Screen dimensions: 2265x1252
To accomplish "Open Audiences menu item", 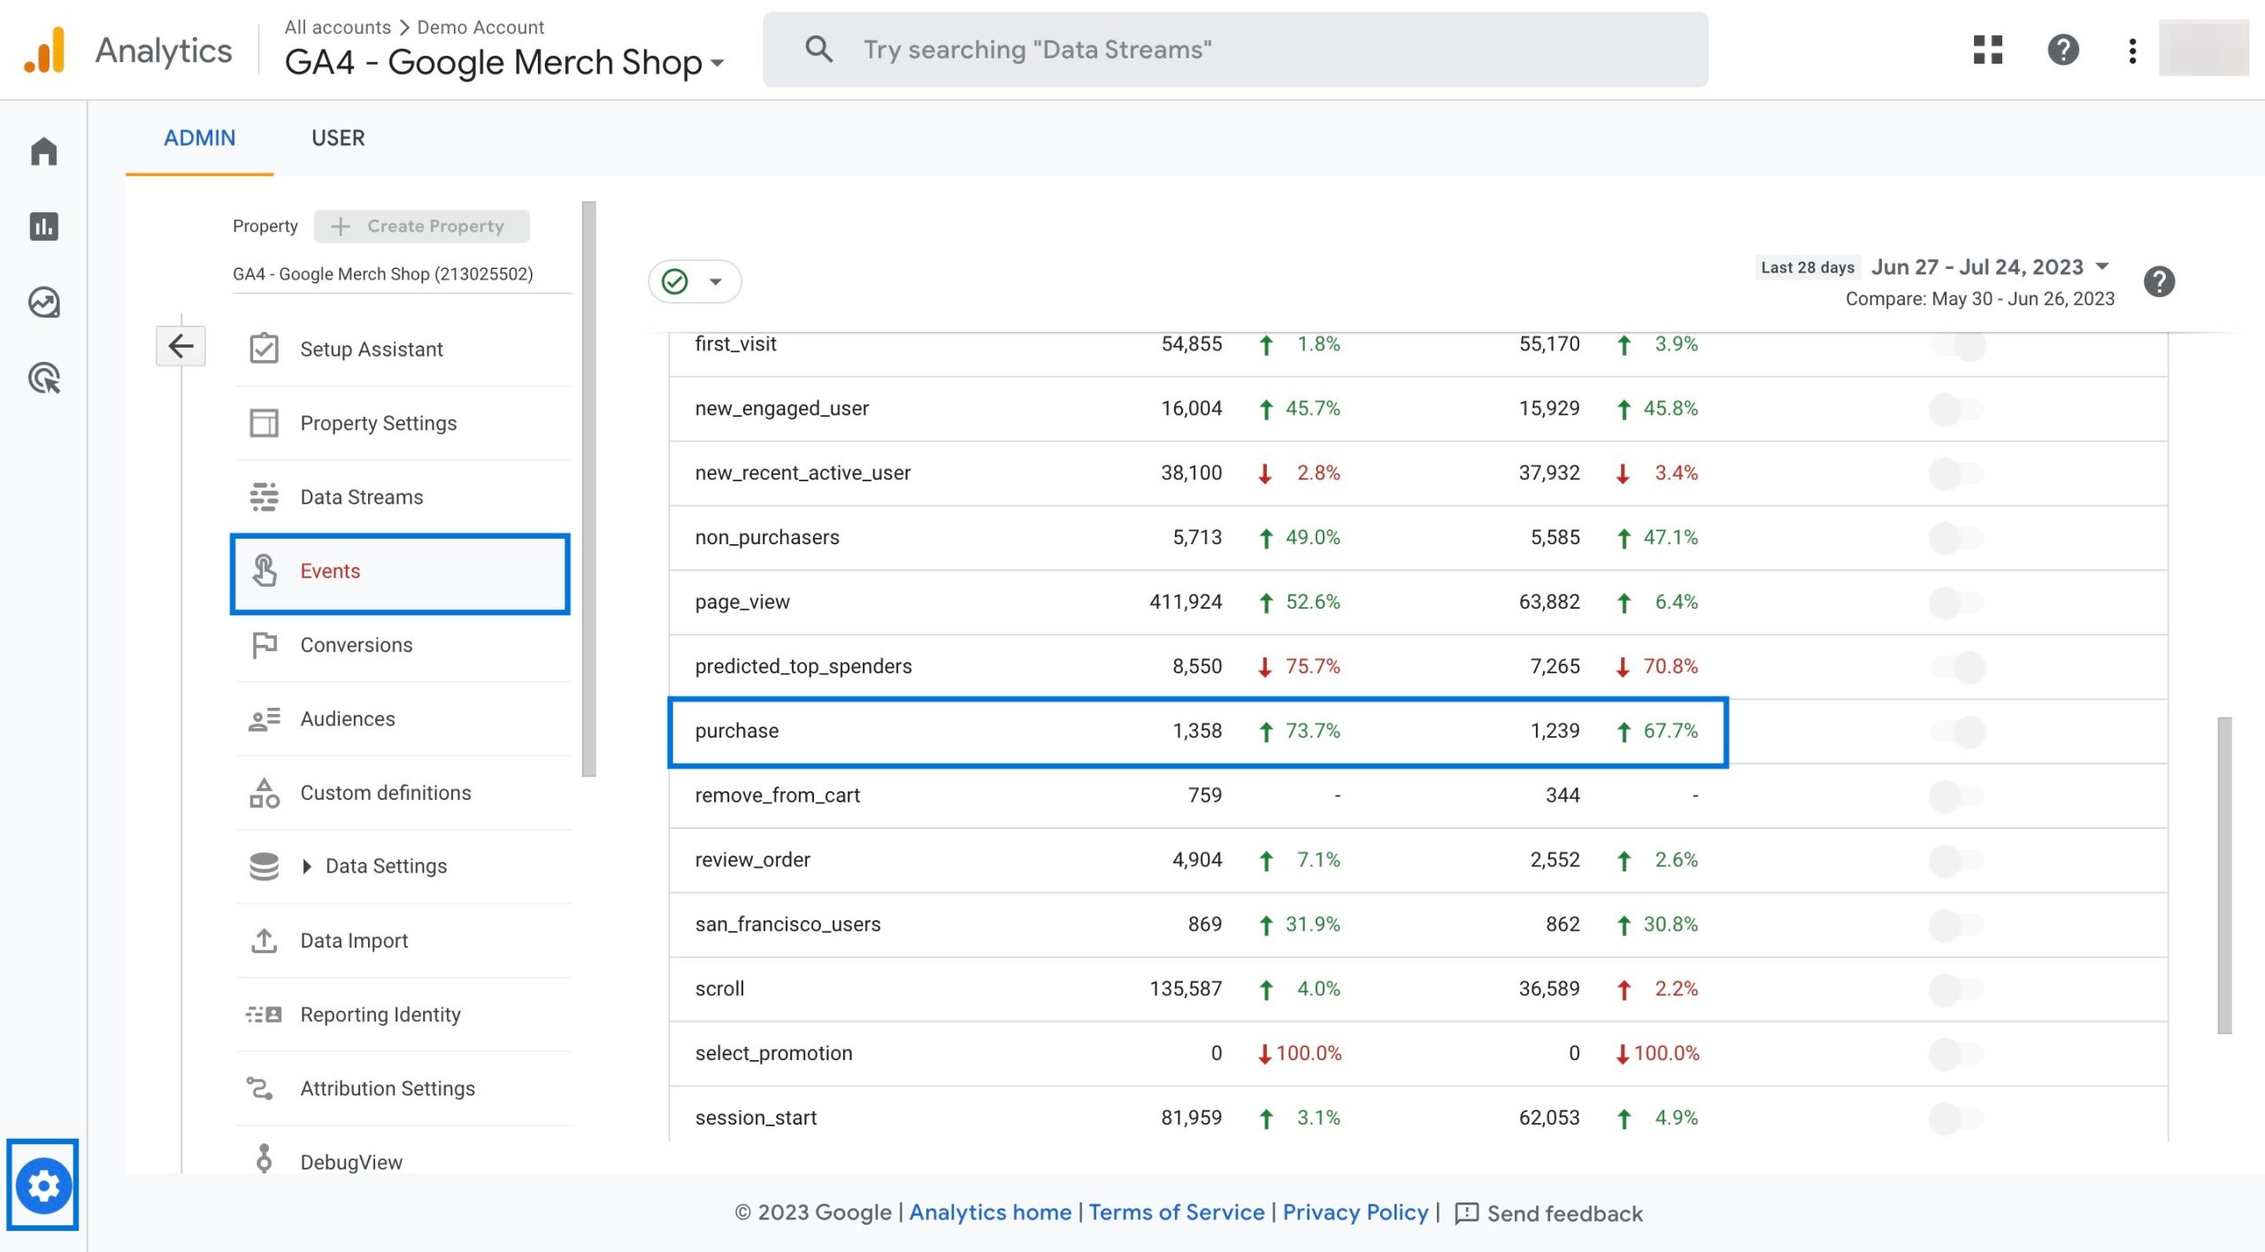I will (403, 719).
